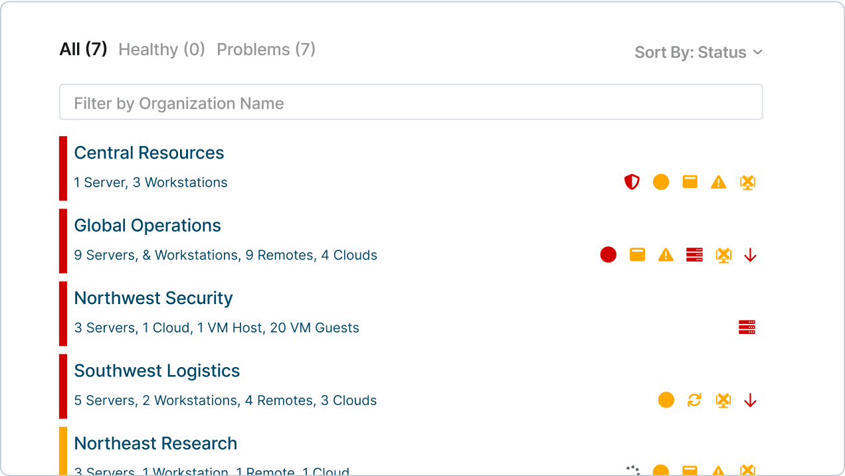
Task: Open the backup status icon for Central Resources
Action: click(690, 182)
